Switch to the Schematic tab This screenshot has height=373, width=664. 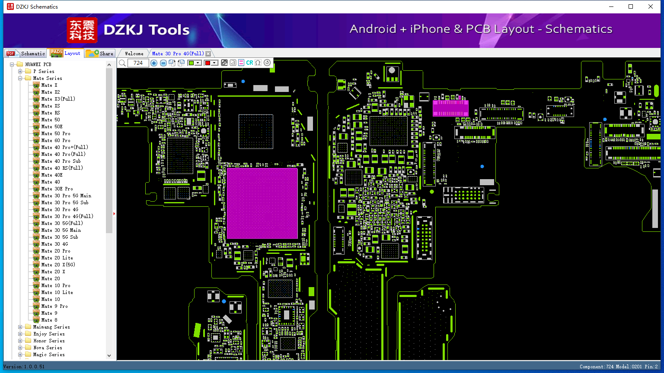coord(26,54)
